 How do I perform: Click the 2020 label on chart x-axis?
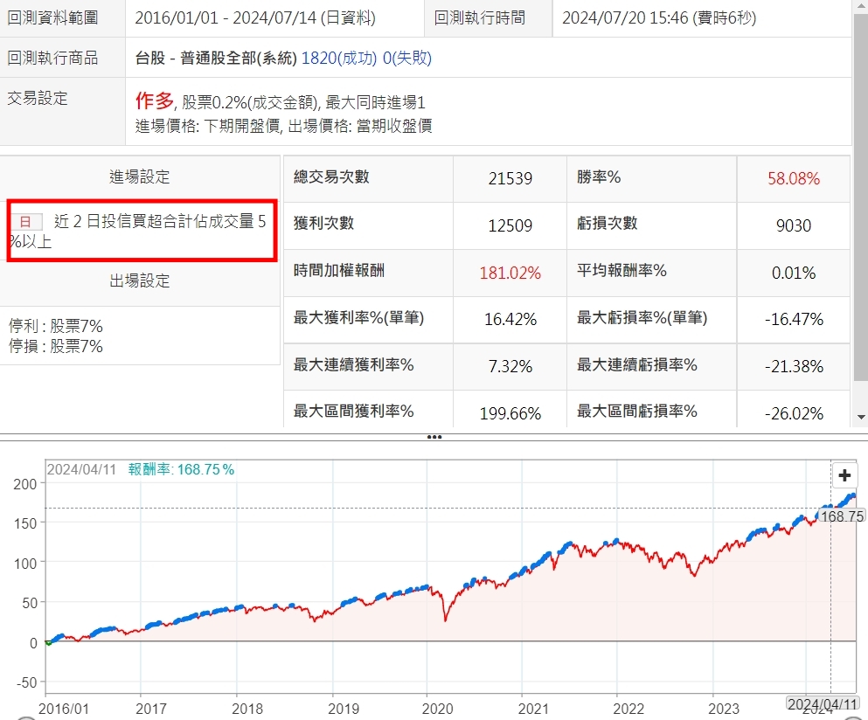click(426, 708)
